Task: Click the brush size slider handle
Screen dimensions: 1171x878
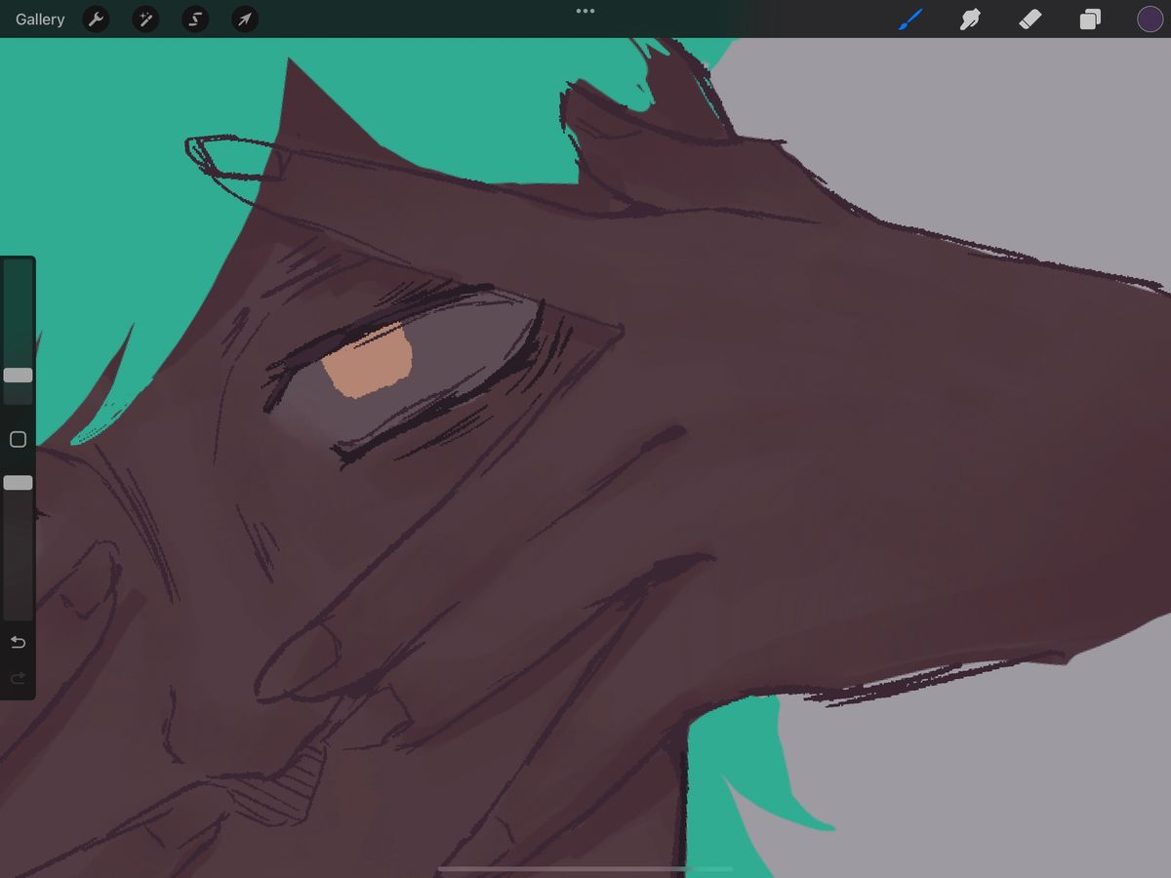Action: (x=18, y=376)
